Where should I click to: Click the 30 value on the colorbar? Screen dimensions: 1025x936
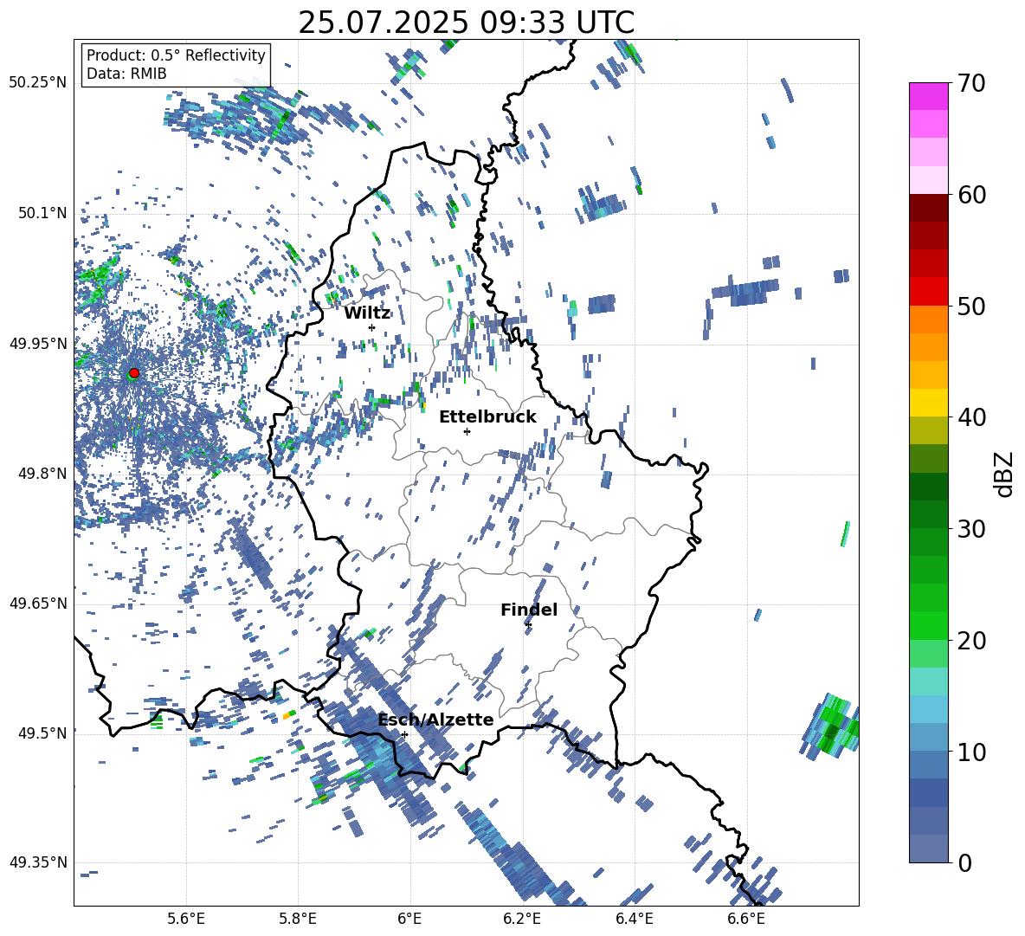click(971, 528)
